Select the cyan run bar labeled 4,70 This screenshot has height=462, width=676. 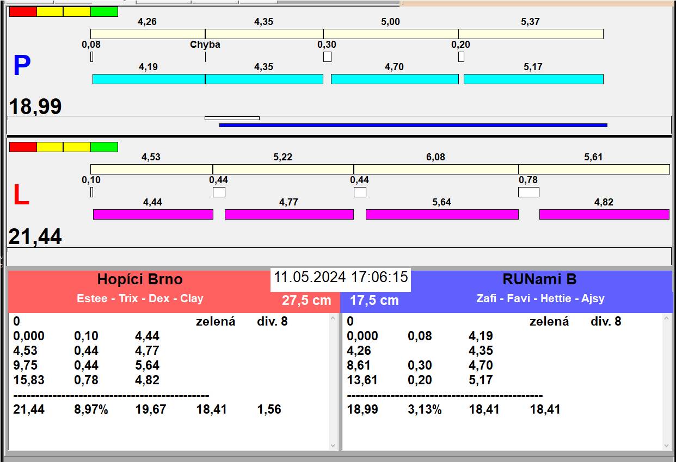pyautogui.click(x=395, y=79)
